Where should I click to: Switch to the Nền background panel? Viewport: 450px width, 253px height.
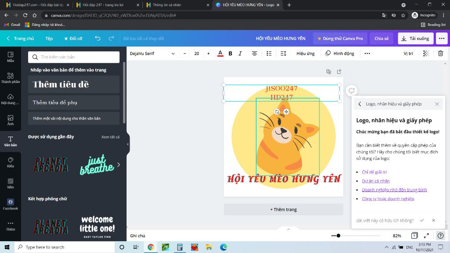[x=10, y=183]
